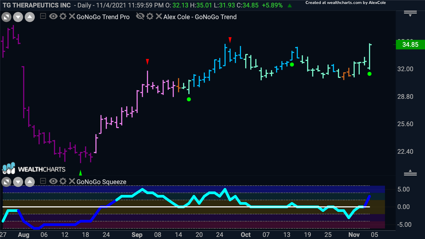
Task: Click the 22.40 price axis label
Action: (405, 152)
